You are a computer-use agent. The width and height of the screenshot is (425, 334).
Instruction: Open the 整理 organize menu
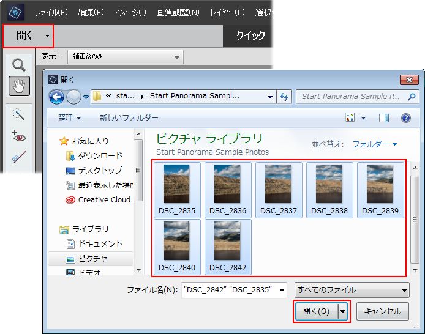tap(69, 118)
